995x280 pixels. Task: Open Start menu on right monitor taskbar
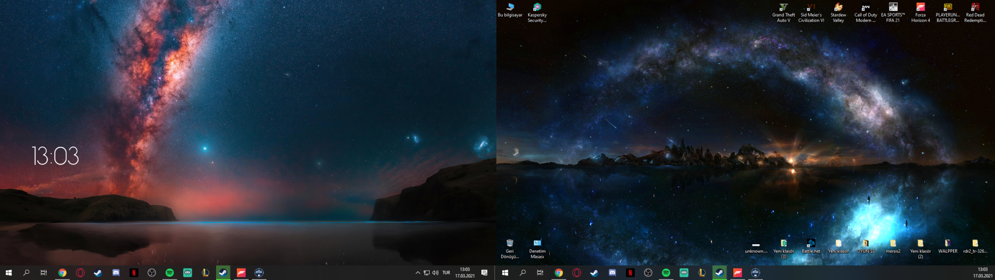[505, 273]
